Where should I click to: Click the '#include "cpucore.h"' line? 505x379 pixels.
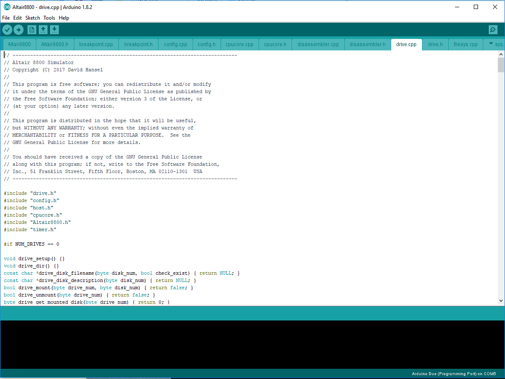33,215
